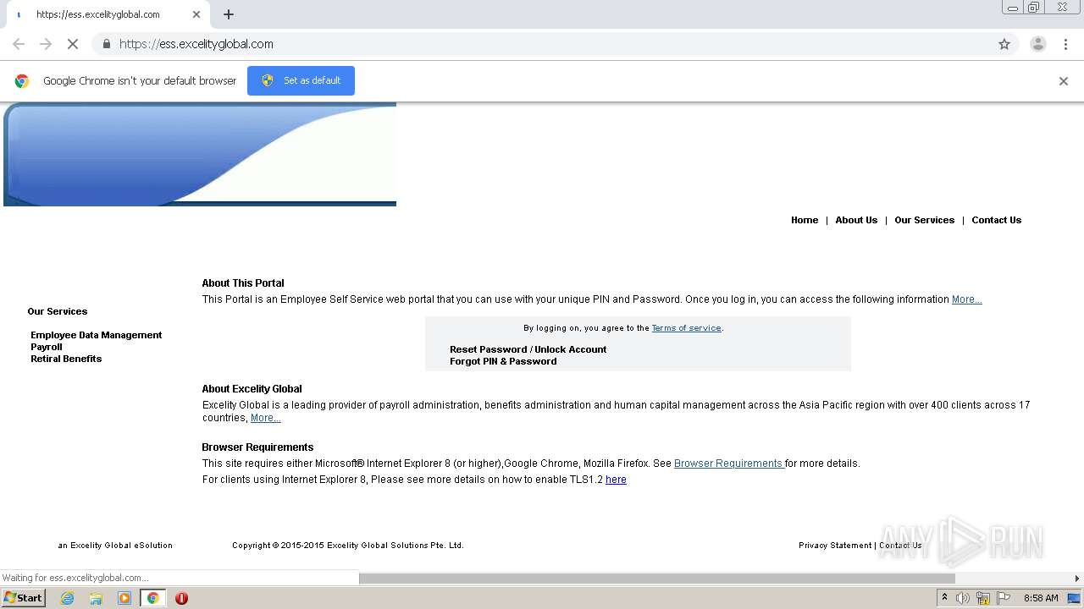Stop loading the page in Chrome
The height and width of the screenshot is (609, 1084).
coord(73,44)
